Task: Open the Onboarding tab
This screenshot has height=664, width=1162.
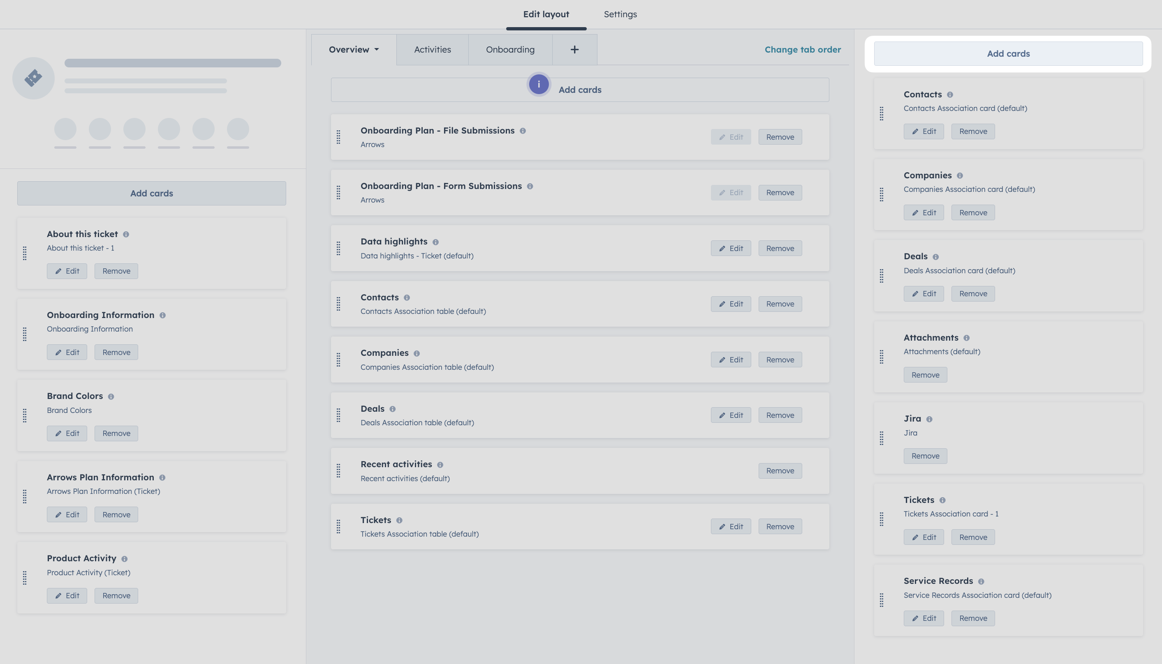Action: (509, 50)
